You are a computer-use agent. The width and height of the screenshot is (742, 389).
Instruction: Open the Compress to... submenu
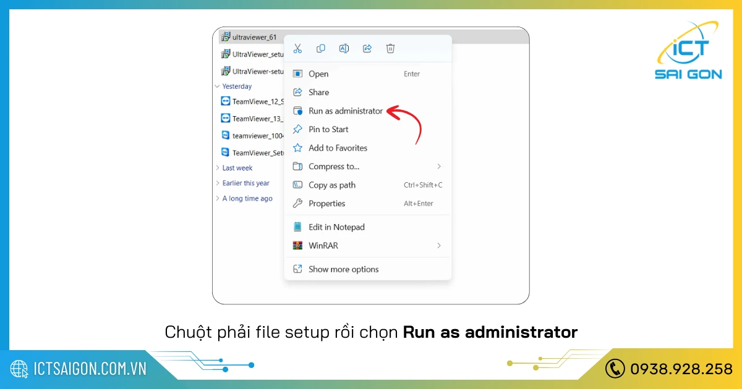pos(368,167)
